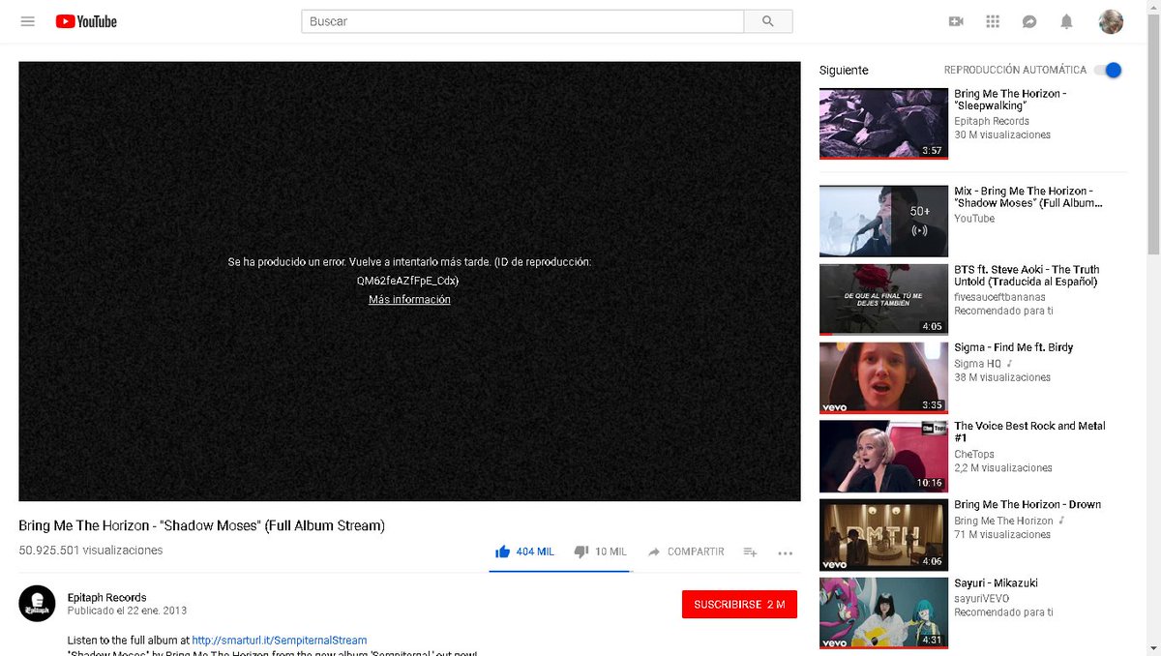The image size is (1161, 656).
Task: Open smarturl.it/SempiternalStream link
Action: [280, 641]
